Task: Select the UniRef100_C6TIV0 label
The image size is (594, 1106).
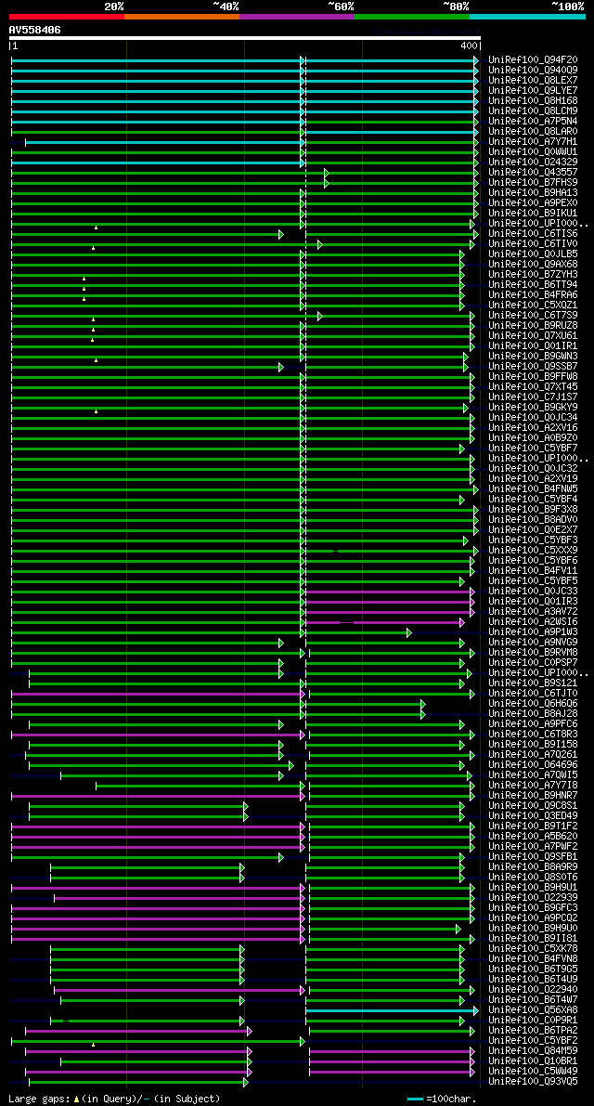Action: (x=533, y=244)
